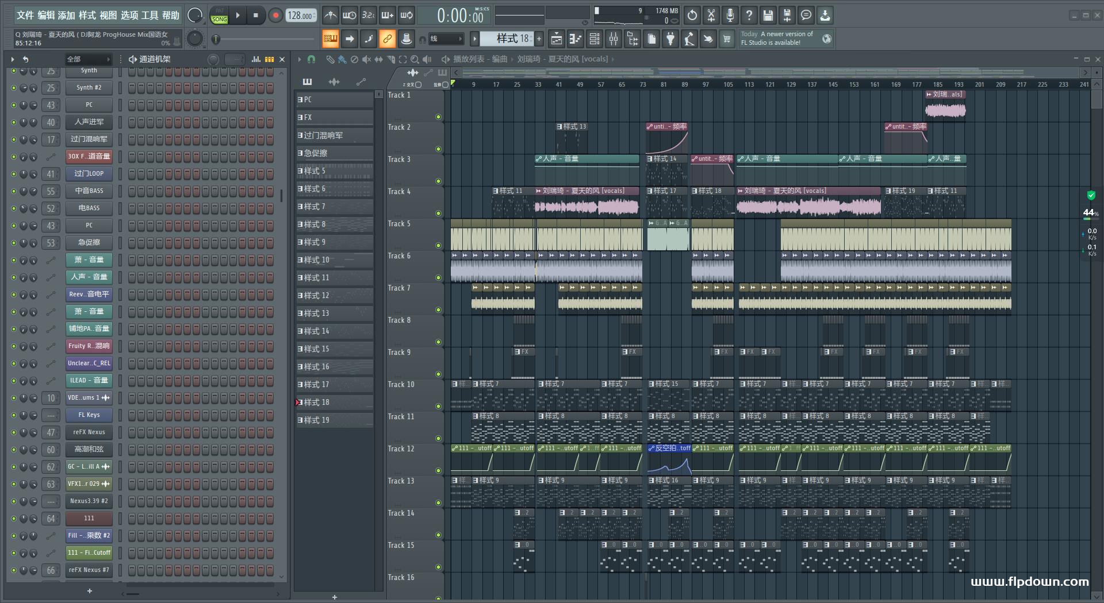Click the floppy disk save icon
Image resolution: width=1104 pixels, height=603 pixels.
(768, 16)
